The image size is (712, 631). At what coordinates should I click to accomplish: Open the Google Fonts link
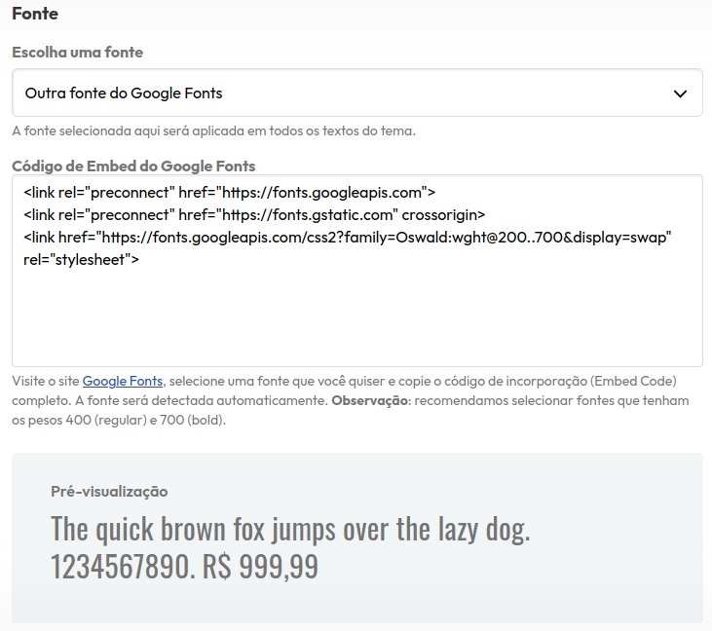pyautogui.click(x=123, y=381)
